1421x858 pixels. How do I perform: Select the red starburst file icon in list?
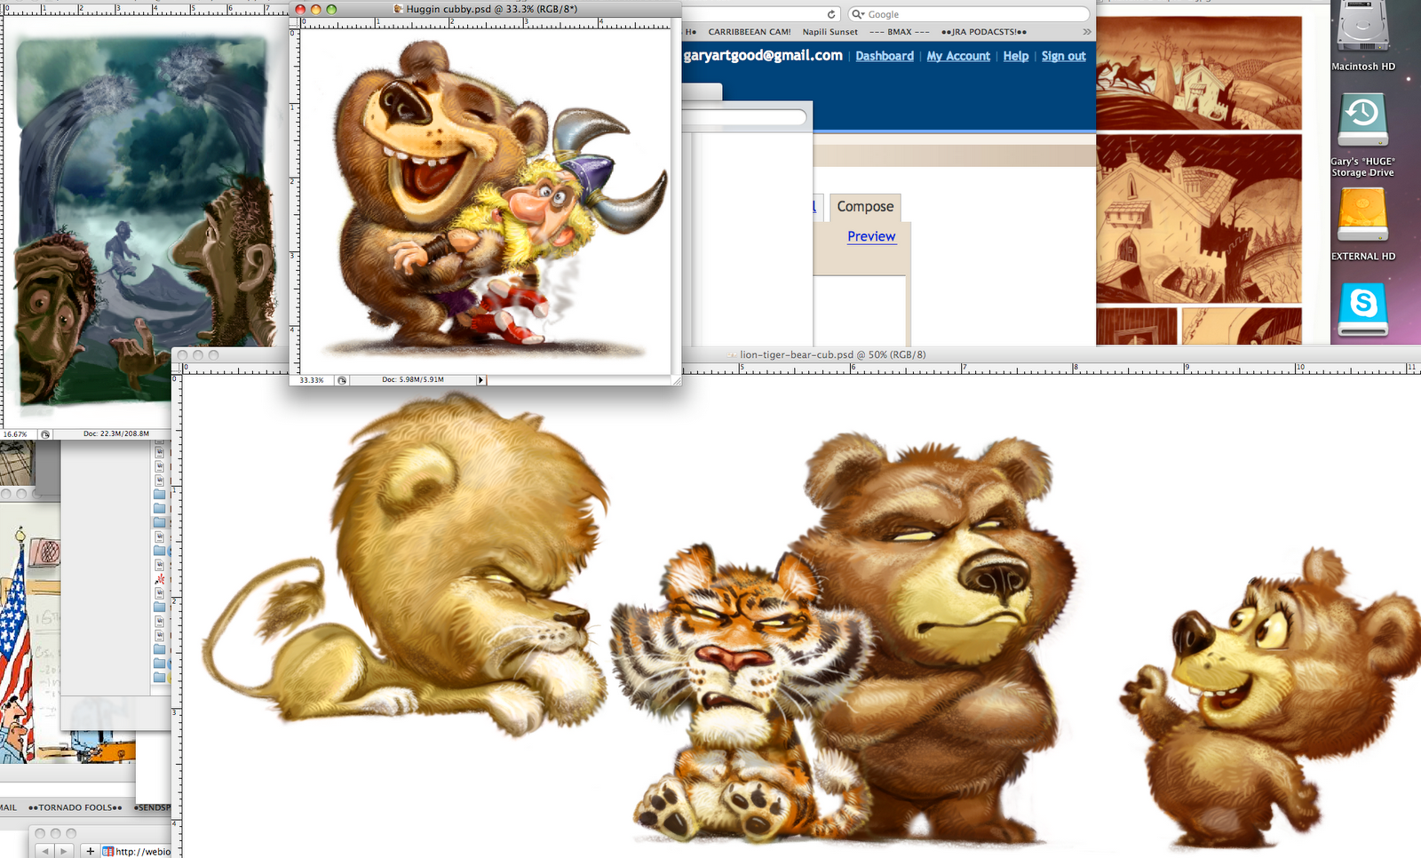(x=160, y=579)
